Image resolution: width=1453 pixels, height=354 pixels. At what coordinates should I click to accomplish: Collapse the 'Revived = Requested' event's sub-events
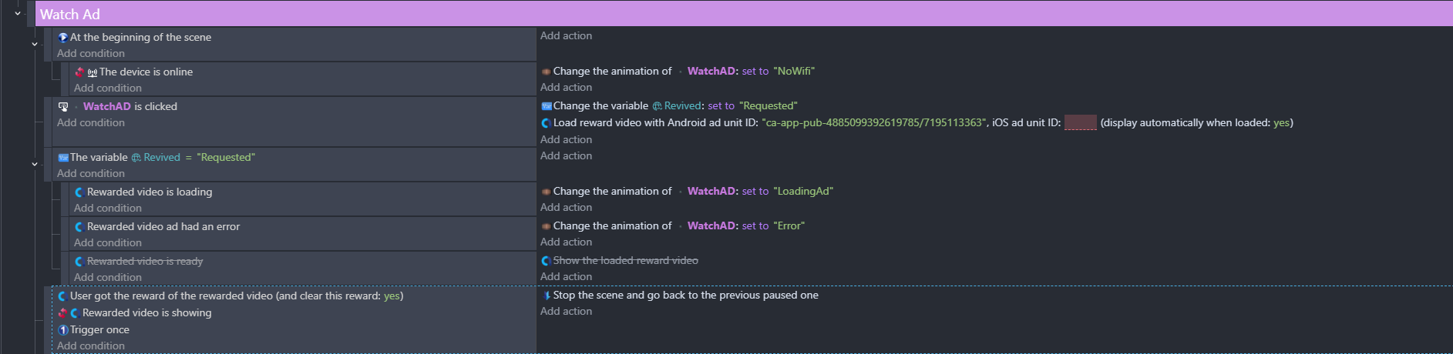(35, 164)
